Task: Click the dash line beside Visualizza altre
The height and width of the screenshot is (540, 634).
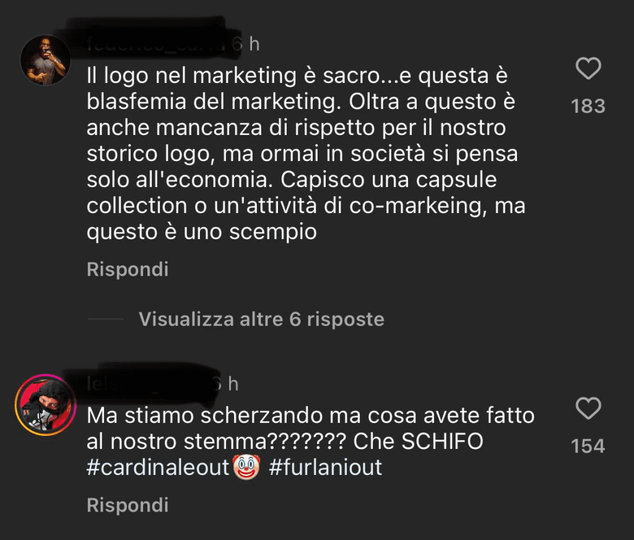Action: 105,319
